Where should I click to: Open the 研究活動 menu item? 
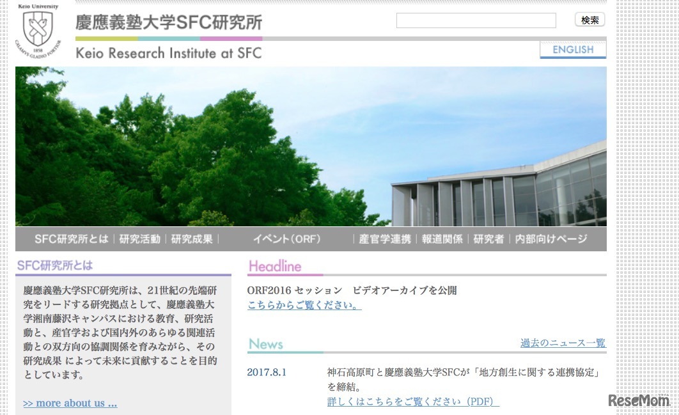pyautogui.click(x=139, y=239)
